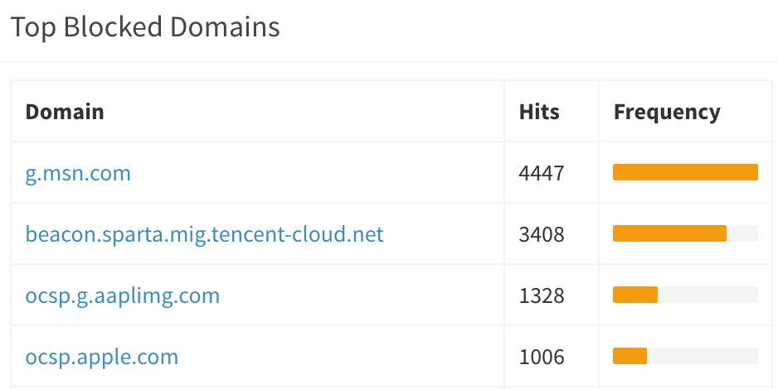778x389 pixels.
Task: Click the Frequency column header
Action: coord(667,112)
